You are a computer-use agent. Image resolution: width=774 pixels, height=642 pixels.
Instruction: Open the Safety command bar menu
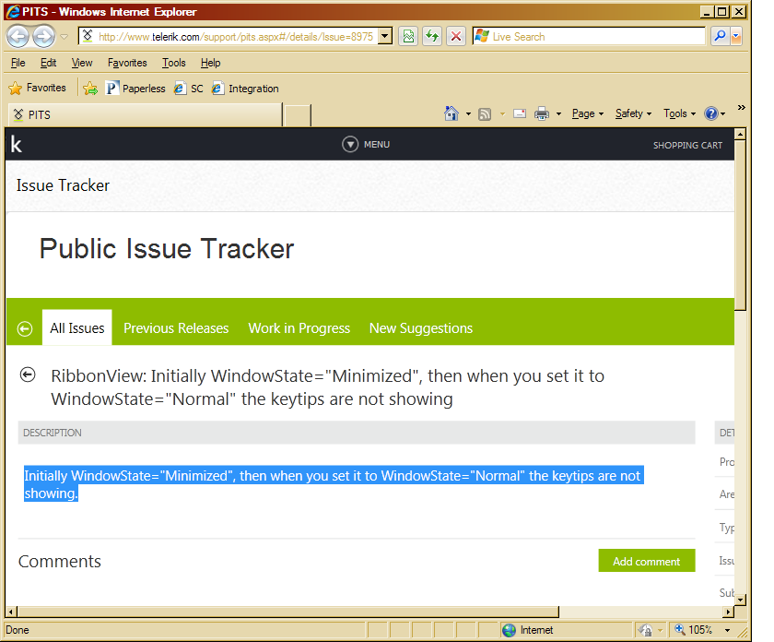tap(633, 113)
